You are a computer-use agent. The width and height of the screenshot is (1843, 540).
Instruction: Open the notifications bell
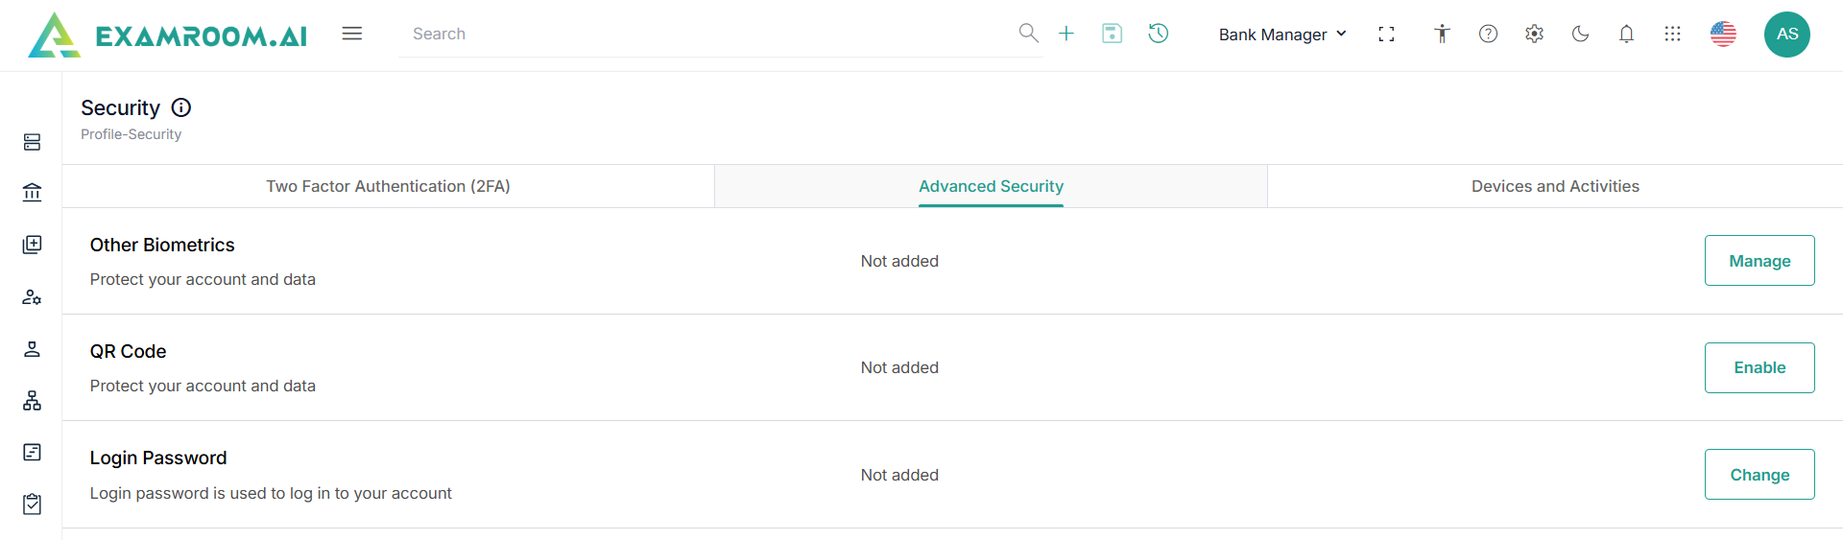[x=1626, y=35]
